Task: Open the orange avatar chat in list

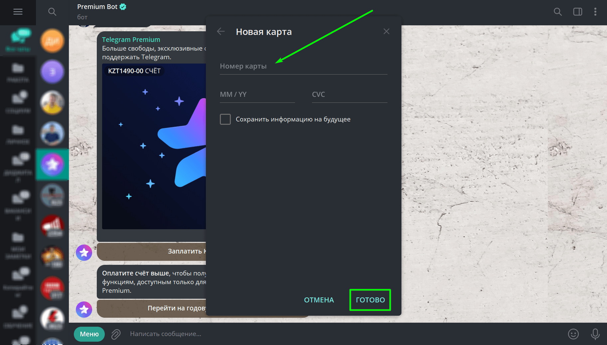Action: (x=52, y=41)
